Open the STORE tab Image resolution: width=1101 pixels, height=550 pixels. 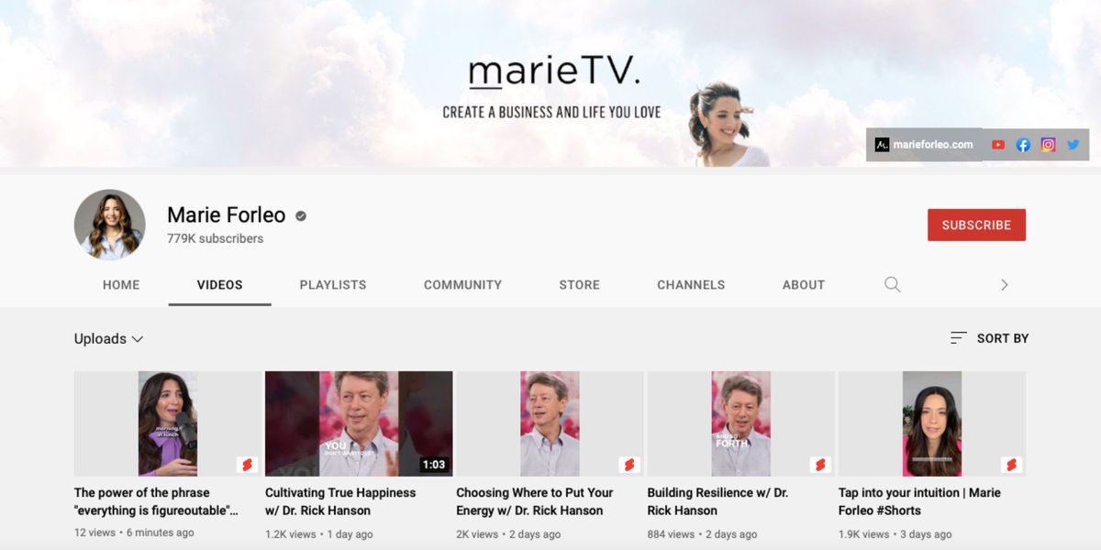point(580,285)
